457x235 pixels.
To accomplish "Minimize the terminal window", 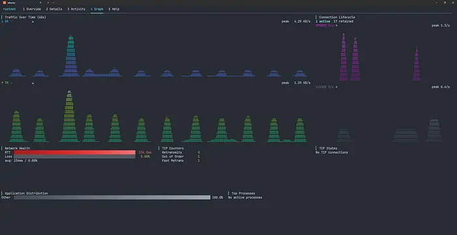I will (436, 3).
